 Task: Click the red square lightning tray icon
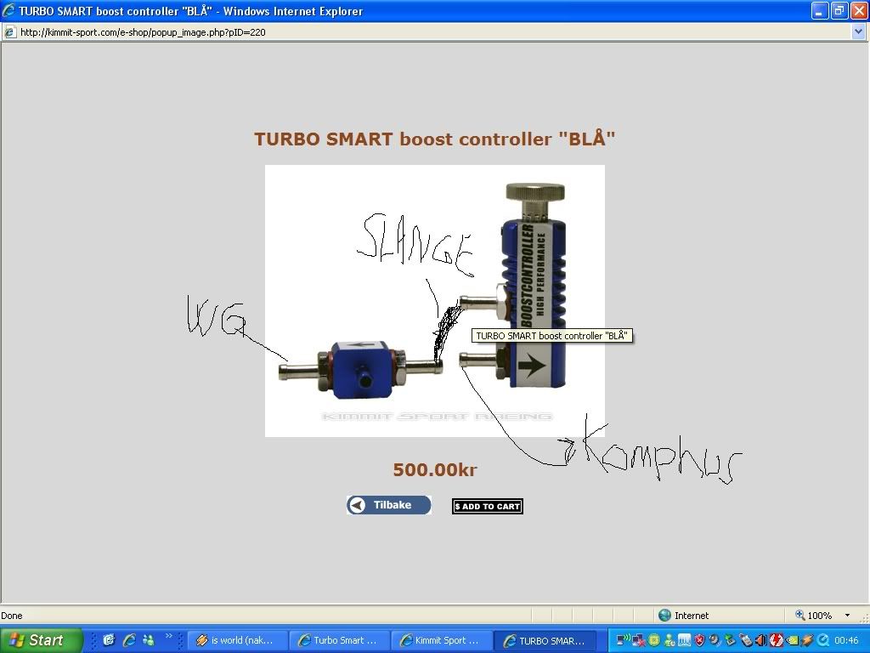[777, 640]
